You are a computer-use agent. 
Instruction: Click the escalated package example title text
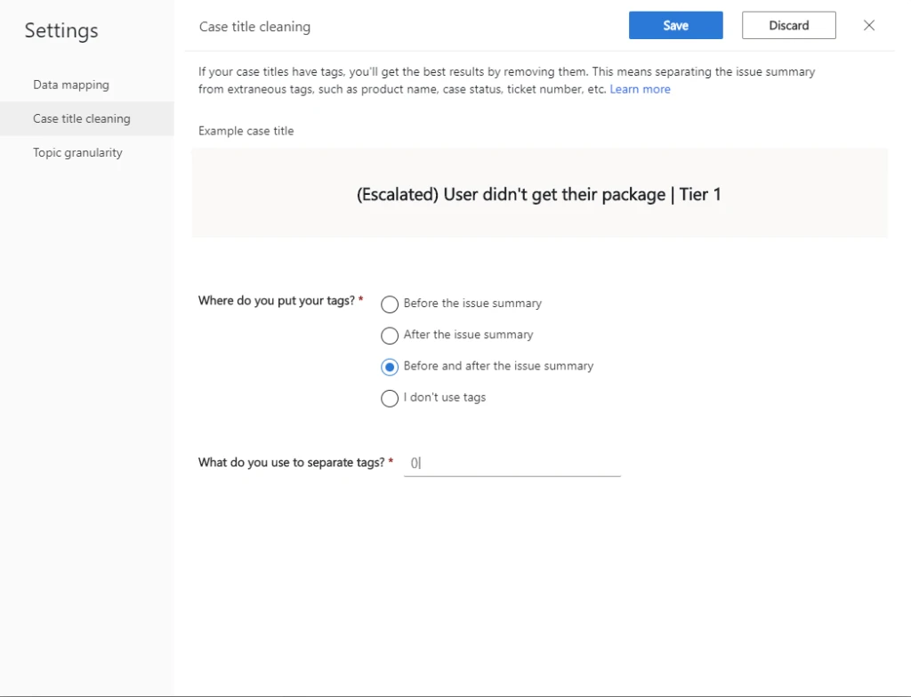click(x=539, y=194)
